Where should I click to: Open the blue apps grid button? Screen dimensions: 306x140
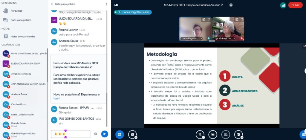[x=120, y=134]
